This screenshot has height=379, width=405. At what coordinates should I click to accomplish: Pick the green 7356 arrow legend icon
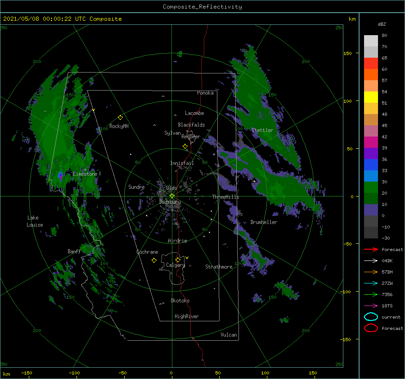(x=371, y=294)
